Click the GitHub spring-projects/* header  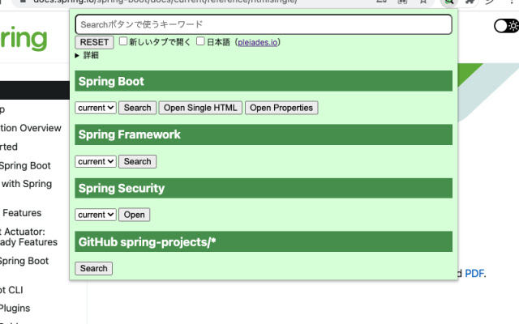tap(264, 241)
